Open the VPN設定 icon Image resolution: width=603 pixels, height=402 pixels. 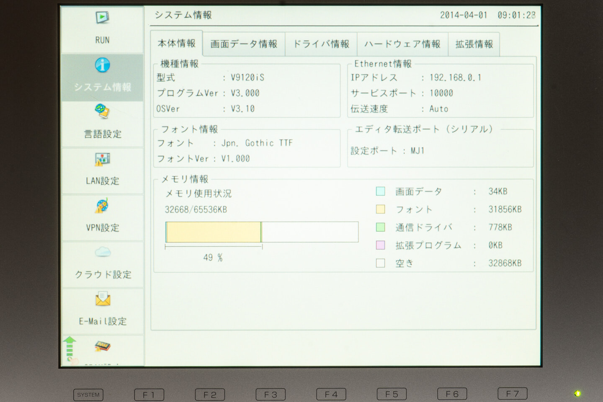(x=103, y=206)
